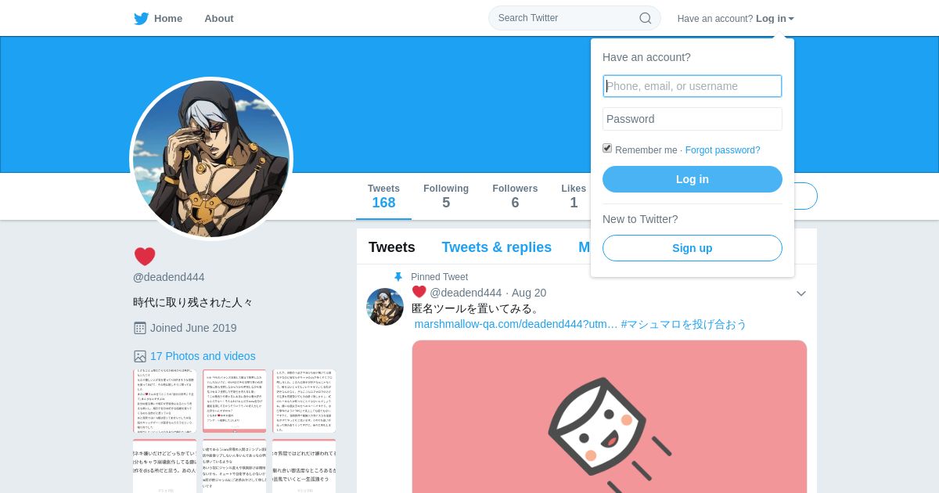Open the Following count tab
This screenshot has width=939, height=493.
(446, 196)
